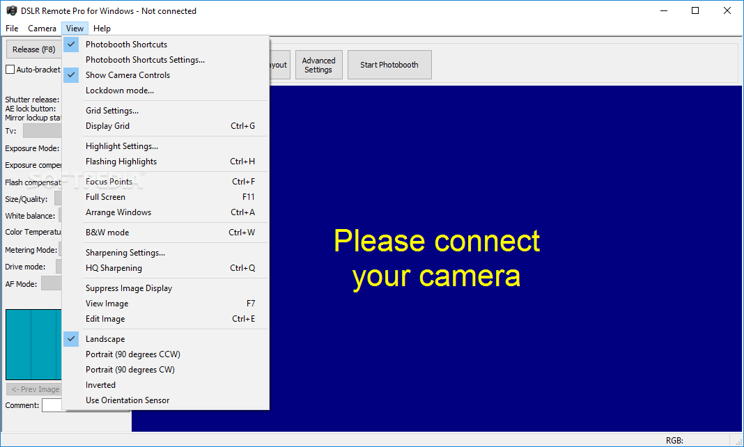Select Arrange Windows menu item
The image size is (744, 447).
(166, 212)
